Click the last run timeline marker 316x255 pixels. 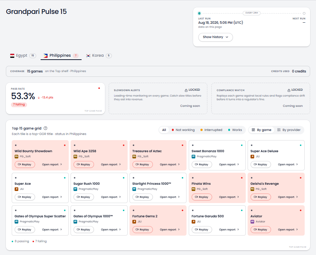199,13
